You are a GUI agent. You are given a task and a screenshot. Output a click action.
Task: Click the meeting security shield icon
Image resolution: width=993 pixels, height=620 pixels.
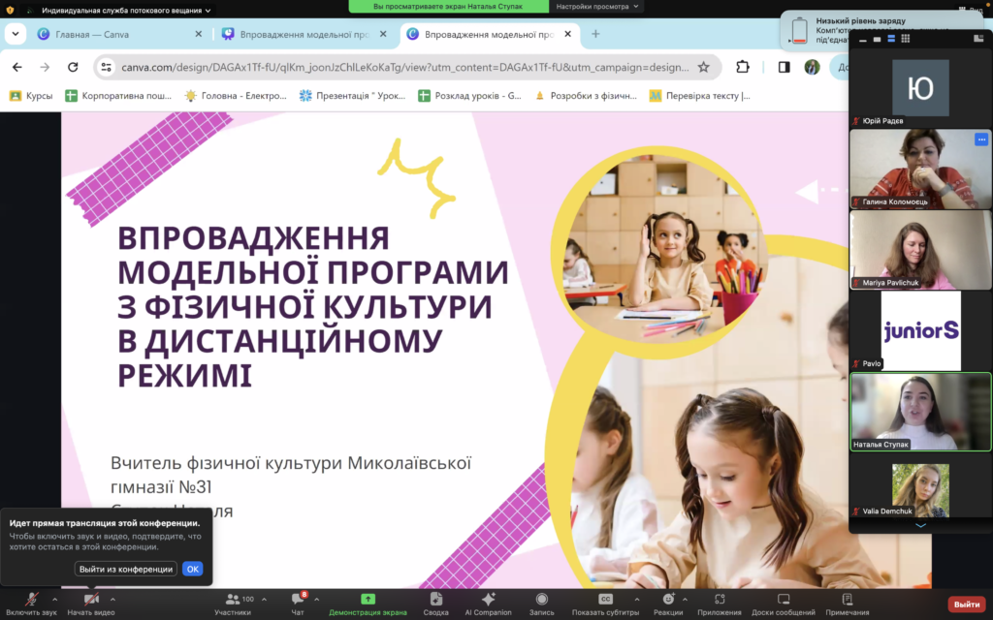[10, 10]
